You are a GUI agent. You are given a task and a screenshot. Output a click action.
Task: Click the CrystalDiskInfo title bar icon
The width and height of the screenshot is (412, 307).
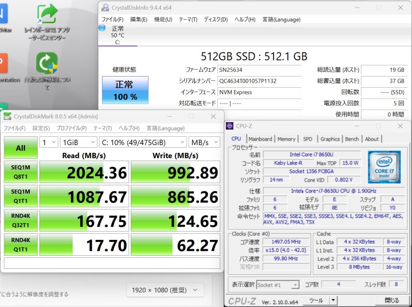pyautogui.click(x=105, y=8)
